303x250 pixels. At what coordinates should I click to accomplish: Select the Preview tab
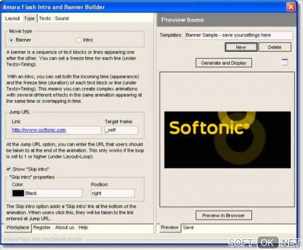coord(169,227)
